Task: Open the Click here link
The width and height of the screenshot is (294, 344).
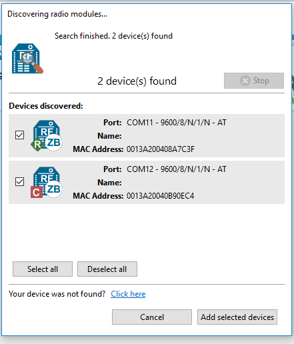Action: point(128,294)
